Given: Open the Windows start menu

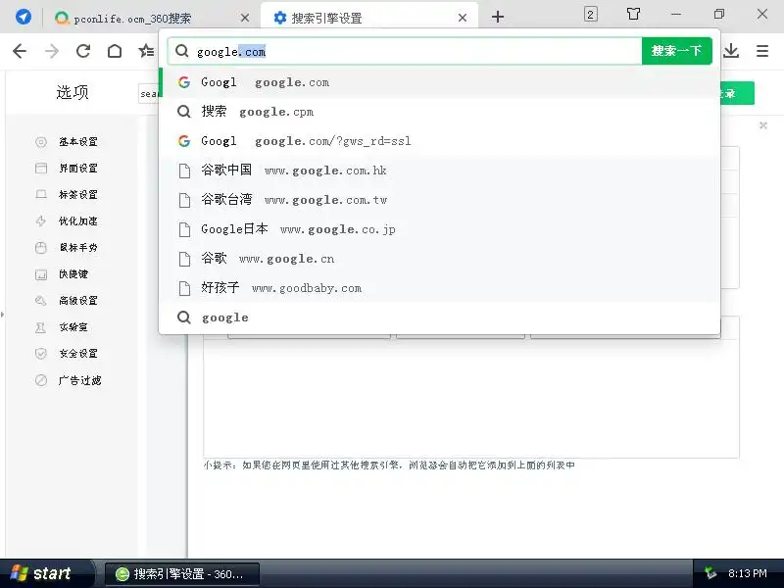Looking at the screenshot, I should [x=46, y=573].
